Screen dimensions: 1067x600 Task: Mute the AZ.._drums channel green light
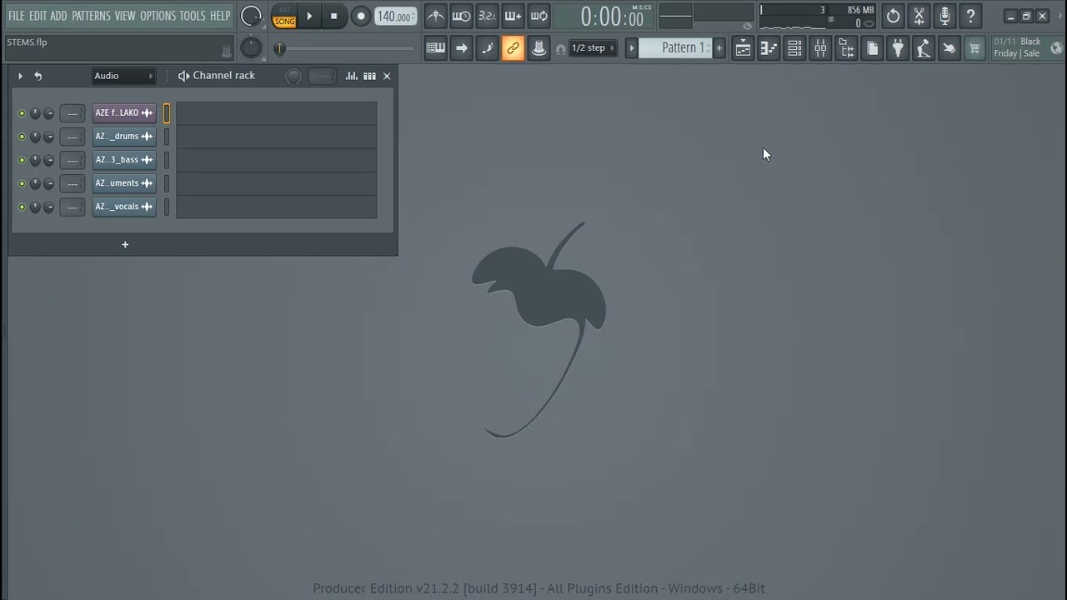(x=22, y=137)
